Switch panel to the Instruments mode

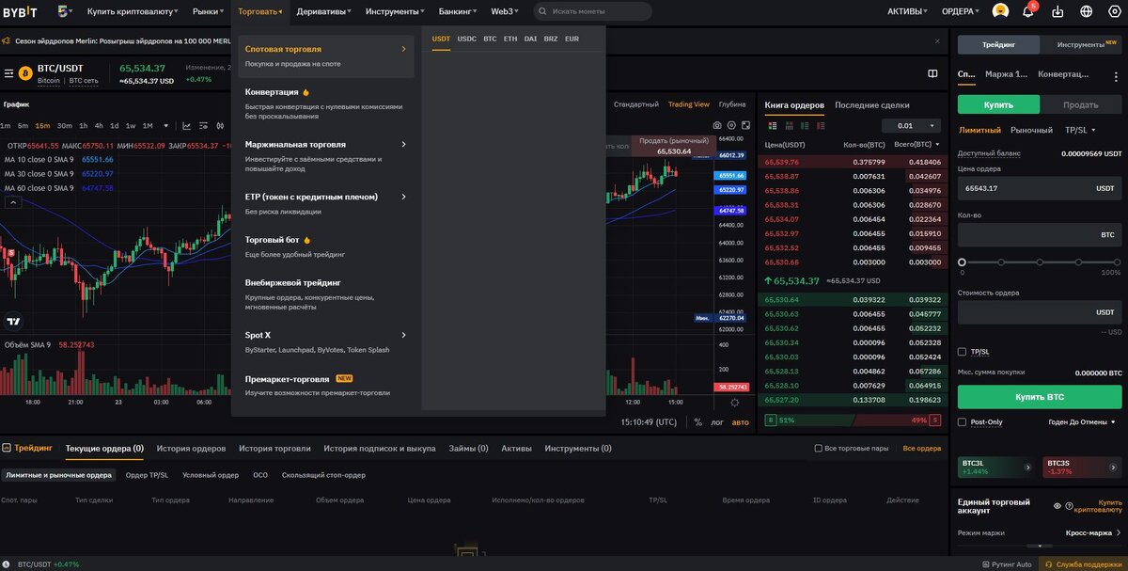(1080, 44)
